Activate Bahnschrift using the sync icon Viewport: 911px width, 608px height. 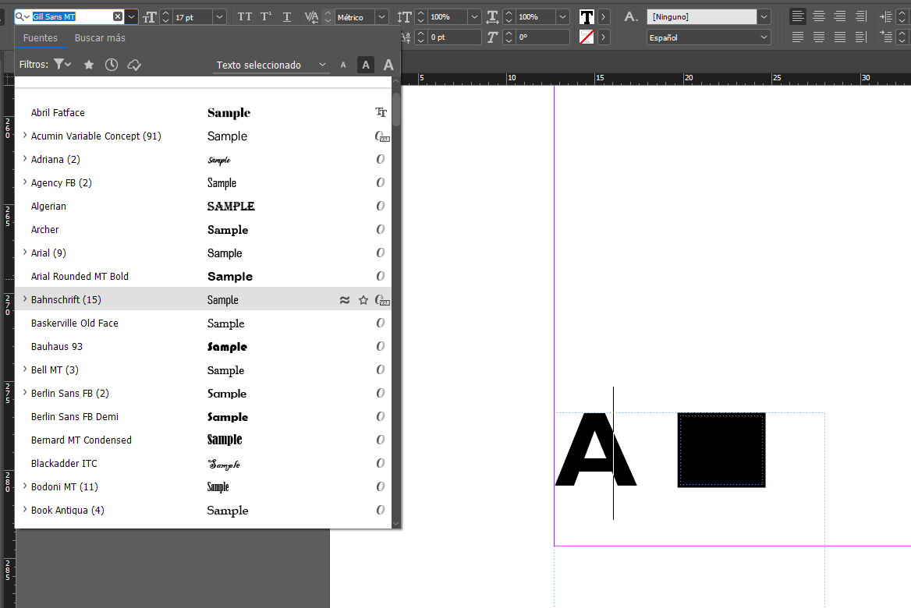coord(344,299)
